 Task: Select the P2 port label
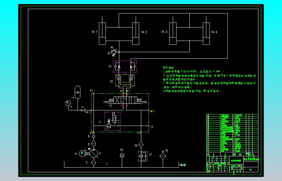(91, 91)
